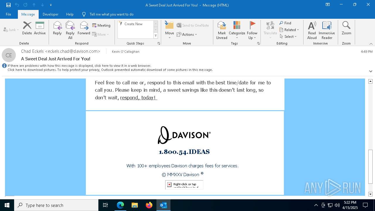This screenshot has height=211, width=375.
Task: Show hidden system tray icons
Action: click(x=316, y=205)
